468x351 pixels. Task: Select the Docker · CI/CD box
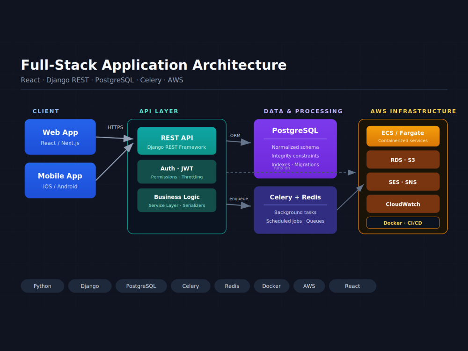point(403,223)
